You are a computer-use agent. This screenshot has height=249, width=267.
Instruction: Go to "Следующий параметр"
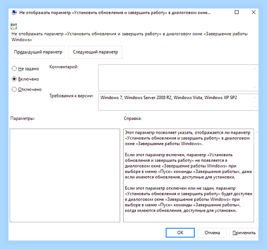95,52
